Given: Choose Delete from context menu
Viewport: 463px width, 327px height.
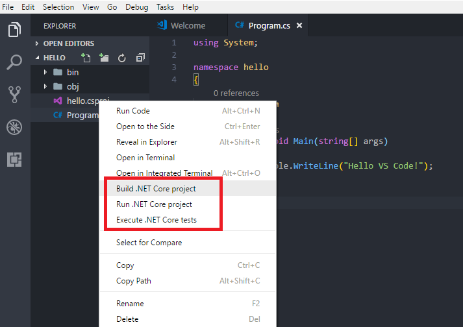Looking at the screenshot, I should 188,319.
